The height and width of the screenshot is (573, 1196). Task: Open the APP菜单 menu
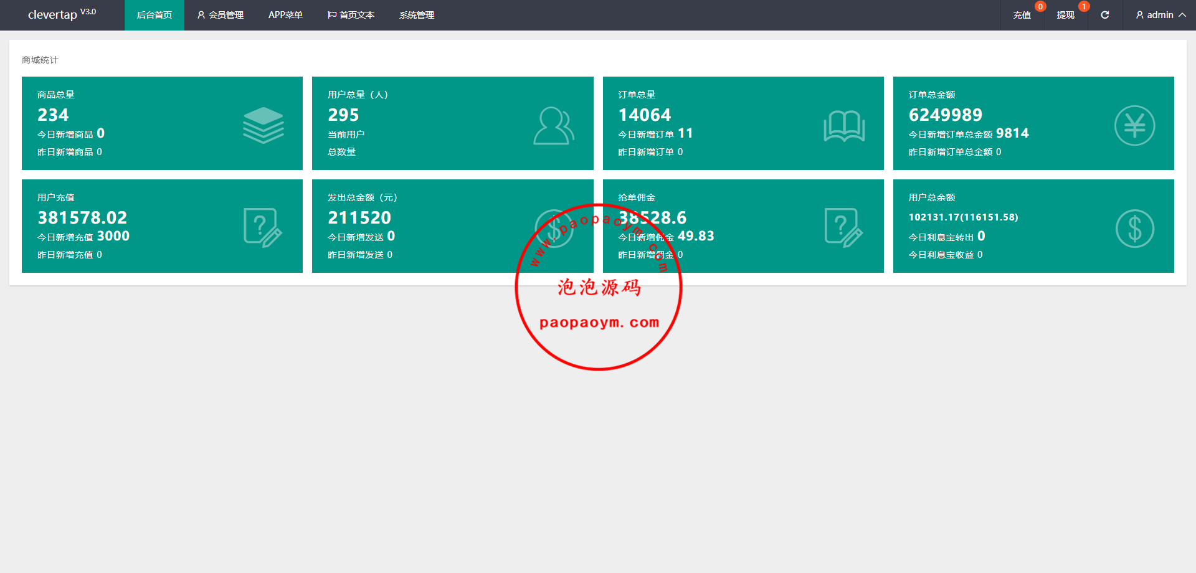pyautogui.click(x=285, y=15)
